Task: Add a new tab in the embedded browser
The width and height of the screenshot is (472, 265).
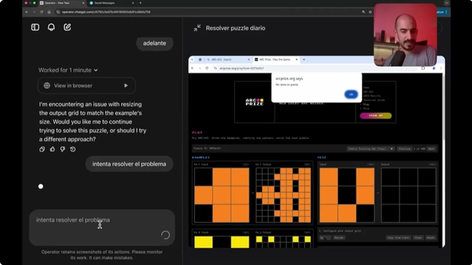Action: [304, 59]
